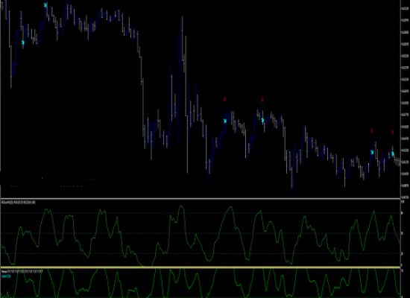
Task: Click the middle oscillator subwindow's value scale
Action: pyautogui.click(x=405, y=233)
